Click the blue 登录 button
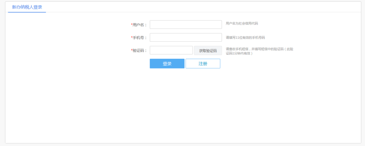 coord(167,64)
